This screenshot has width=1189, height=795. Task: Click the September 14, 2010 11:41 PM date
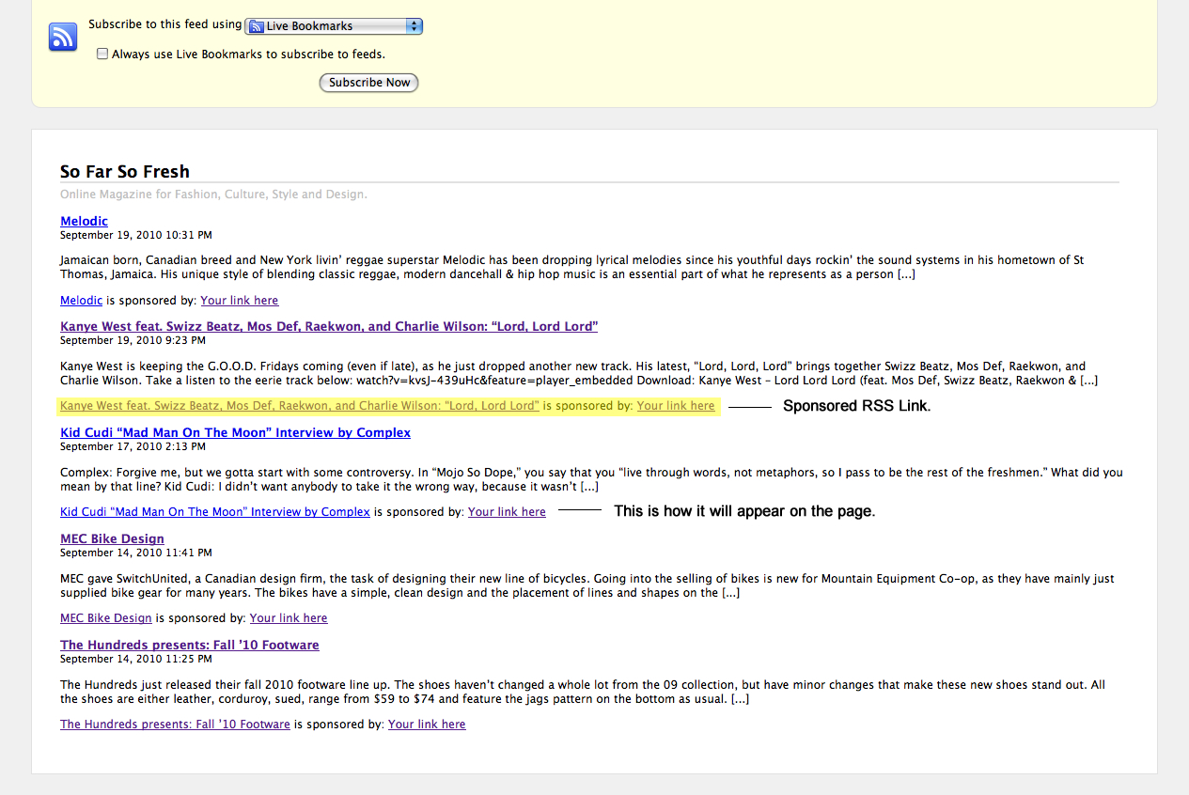[136, 553]
